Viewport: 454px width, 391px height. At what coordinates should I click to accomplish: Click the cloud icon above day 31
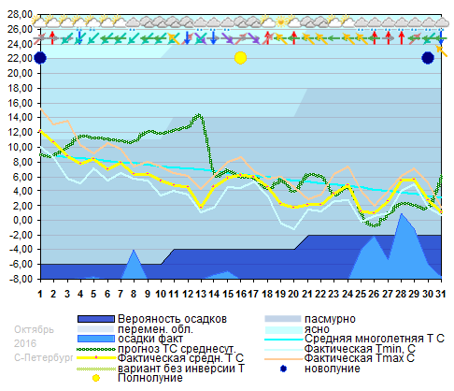click(441, 22)
